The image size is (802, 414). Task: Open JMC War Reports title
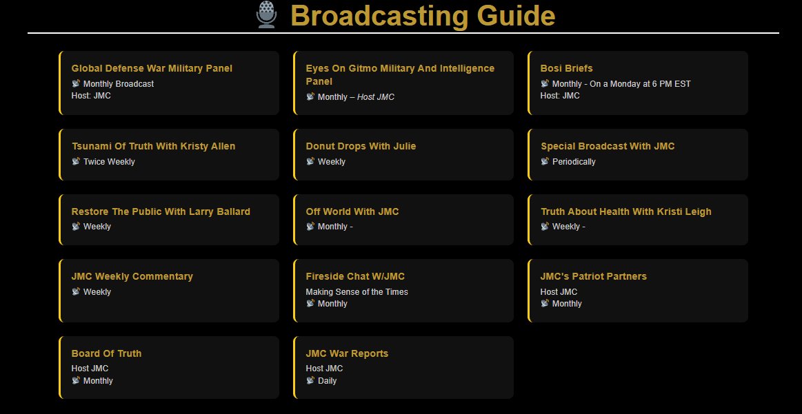coord(347,353)
